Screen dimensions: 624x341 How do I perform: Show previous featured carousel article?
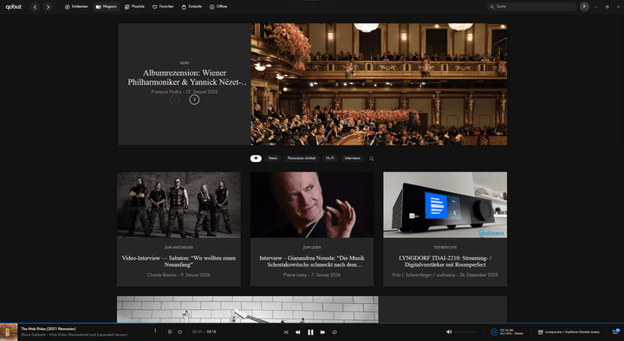(x=175, y=100)
